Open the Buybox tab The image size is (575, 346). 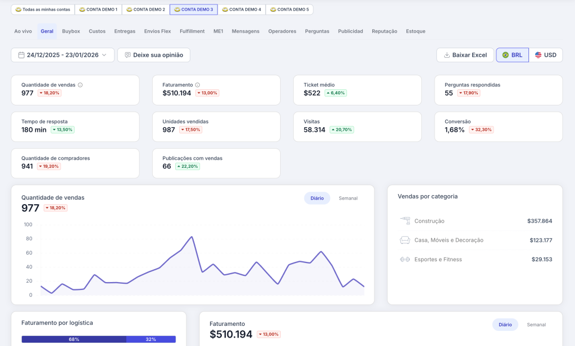[71, 31]
